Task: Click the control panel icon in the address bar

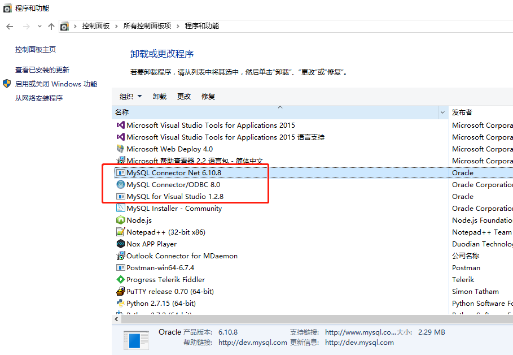Action: click(x=64, y=26)
